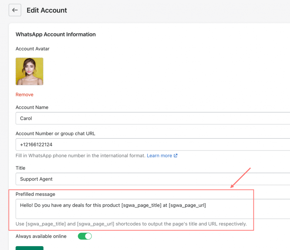
Task: Click the Always available online label text
Action: coord(41,236)
